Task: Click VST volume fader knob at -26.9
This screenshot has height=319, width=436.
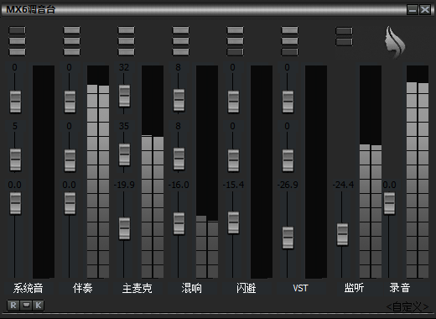Action: (288, 238)
